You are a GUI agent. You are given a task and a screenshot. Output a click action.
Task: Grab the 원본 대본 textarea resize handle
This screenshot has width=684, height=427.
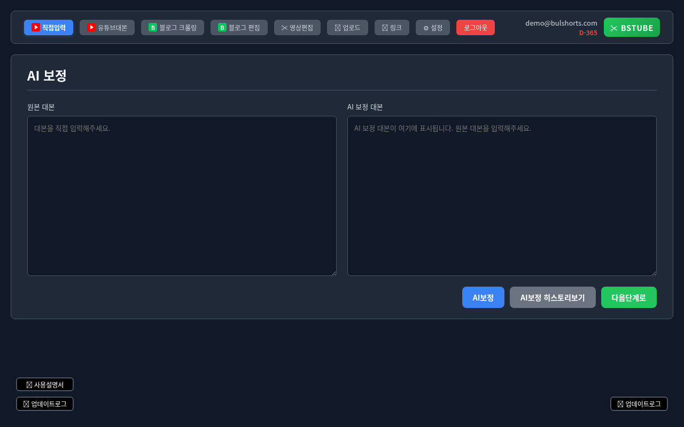click(x=333, y=272)
